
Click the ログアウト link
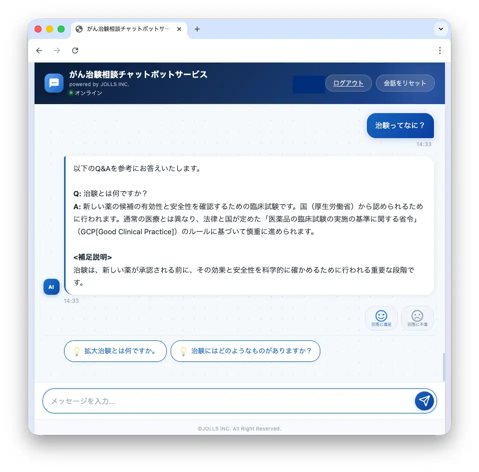coord(348,83)
